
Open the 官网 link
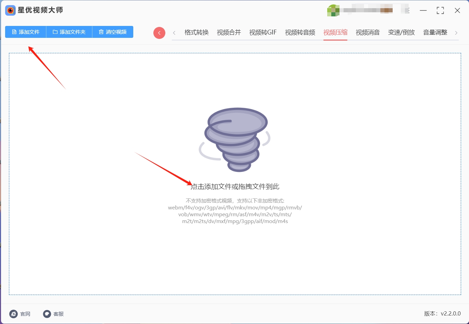click(20, 314)
